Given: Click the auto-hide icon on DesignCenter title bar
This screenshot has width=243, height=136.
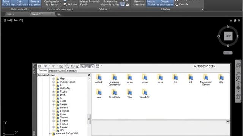Looking at the screenshot, I should (x=34, y=69).
